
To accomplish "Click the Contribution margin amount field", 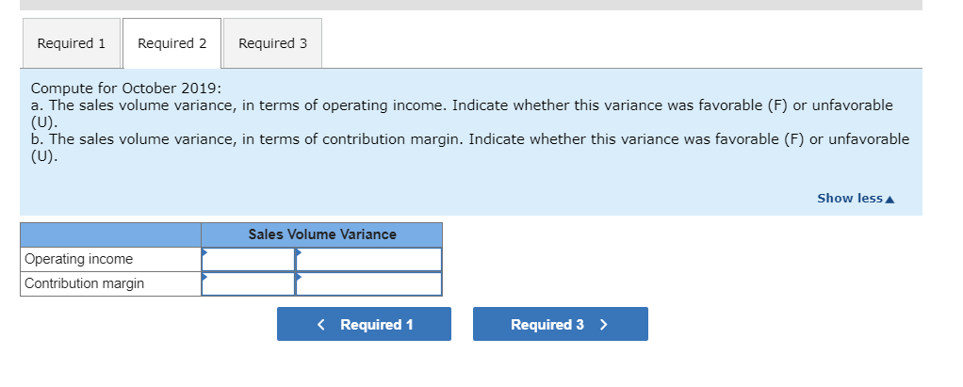I will pyautogui.click(x=248, y=284).
